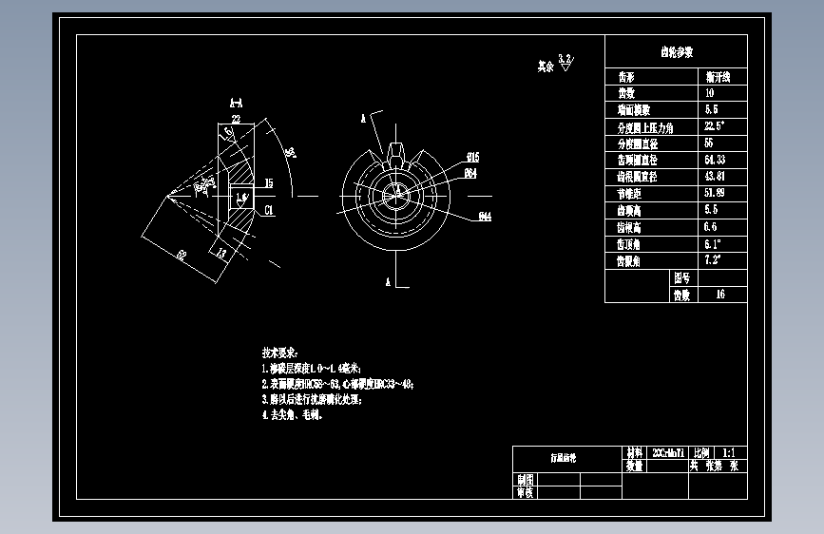Click the '15' dimension on section view
824x534 pixels.
(269, 182)
